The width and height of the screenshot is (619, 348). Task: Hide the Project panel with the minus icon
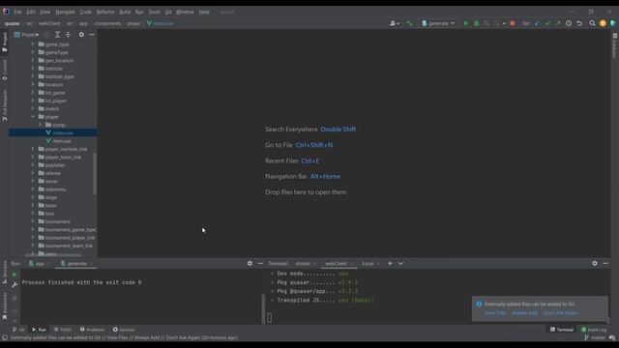(x=92, y=35)
